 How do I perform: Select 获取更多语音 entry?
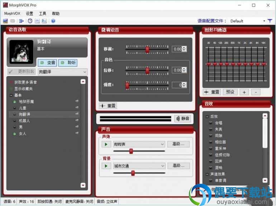[x=25, y=82]
